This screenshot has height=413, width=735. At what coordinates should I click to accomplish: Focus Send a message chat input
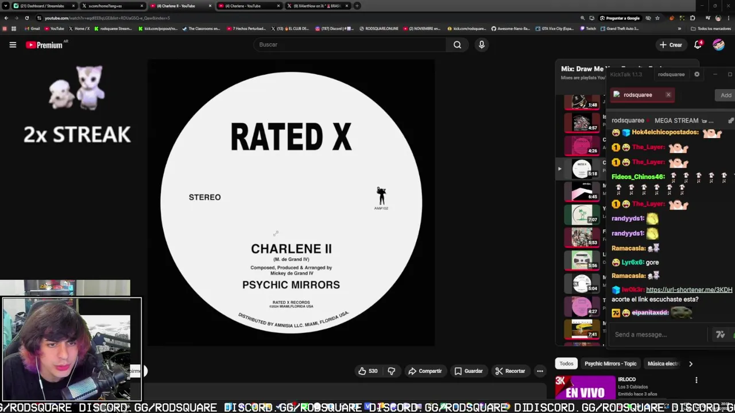659,334
